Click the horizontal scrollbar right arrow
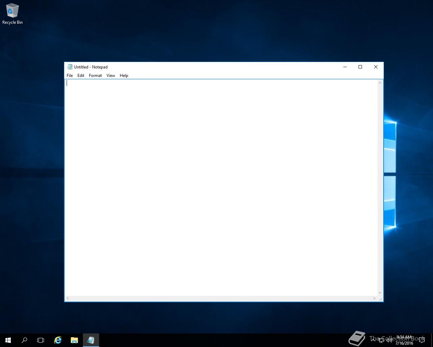 click(x=374, y=299)
